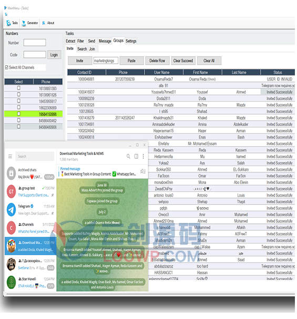Focus the Code input field

point(35,55)
